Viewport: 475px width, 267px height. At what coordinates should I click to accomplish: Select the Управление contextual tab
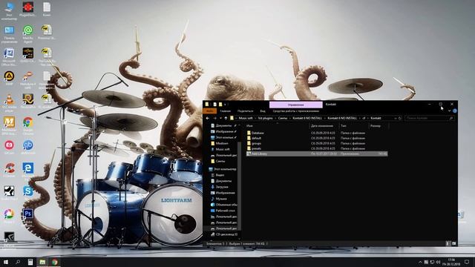tap(296, 105)
